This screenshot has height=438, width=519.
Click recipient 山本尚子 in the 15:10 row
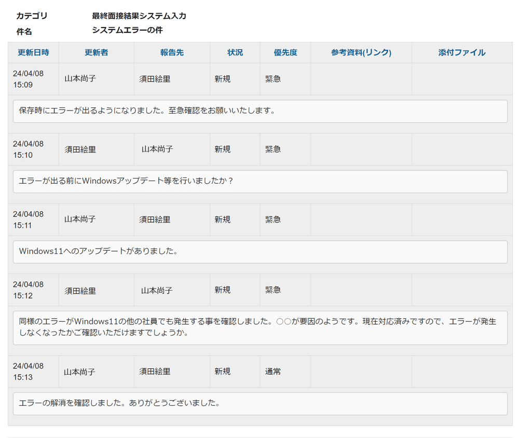(157, 149)
